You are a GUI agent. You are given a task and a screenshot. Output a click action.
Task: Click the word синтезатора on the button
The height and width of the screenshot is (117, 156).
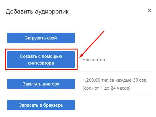point(41,63)
